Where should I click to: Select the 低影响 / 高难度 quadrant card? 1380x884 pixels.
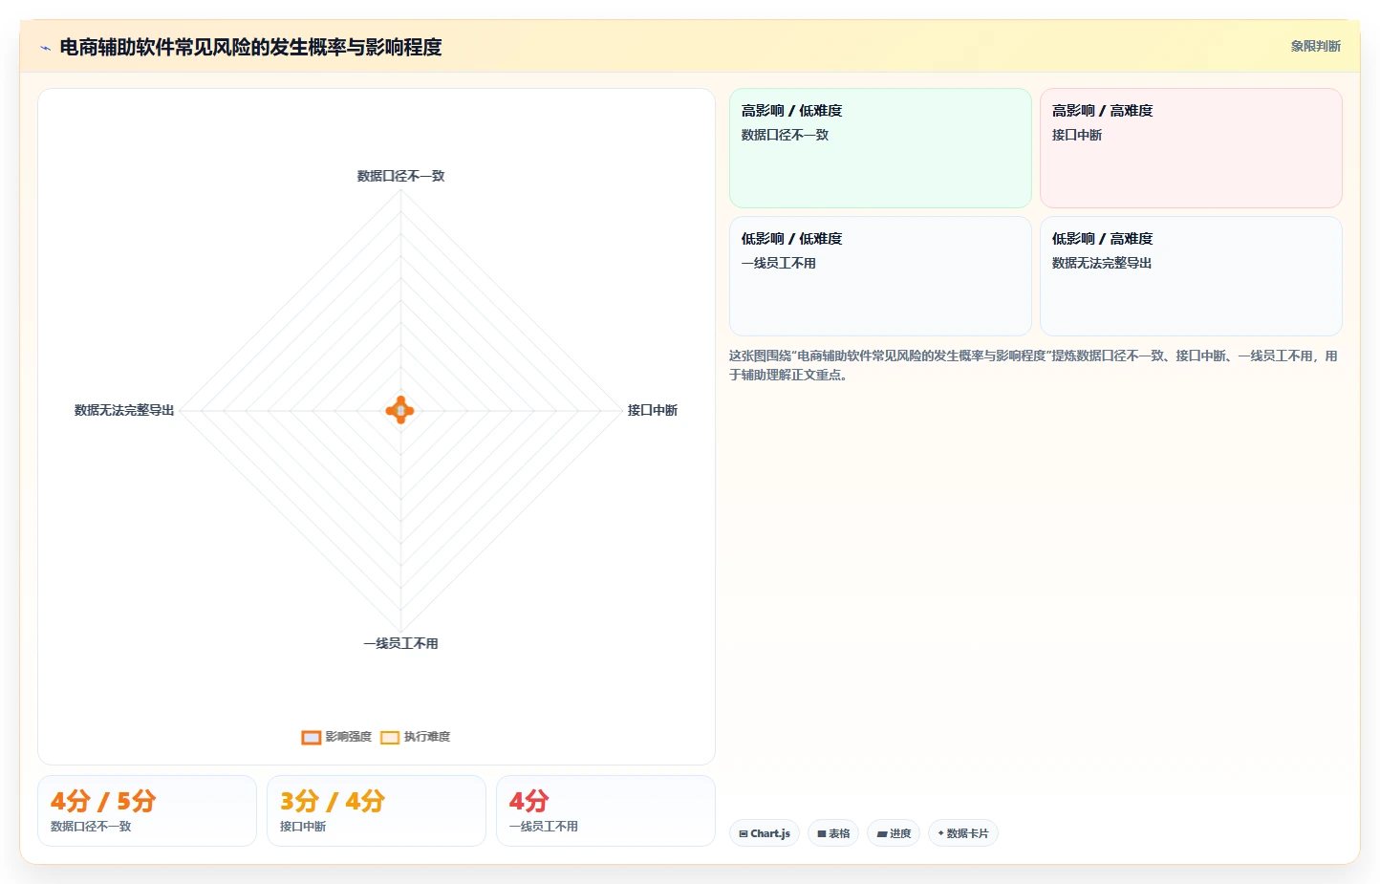tap(1191, 276)
